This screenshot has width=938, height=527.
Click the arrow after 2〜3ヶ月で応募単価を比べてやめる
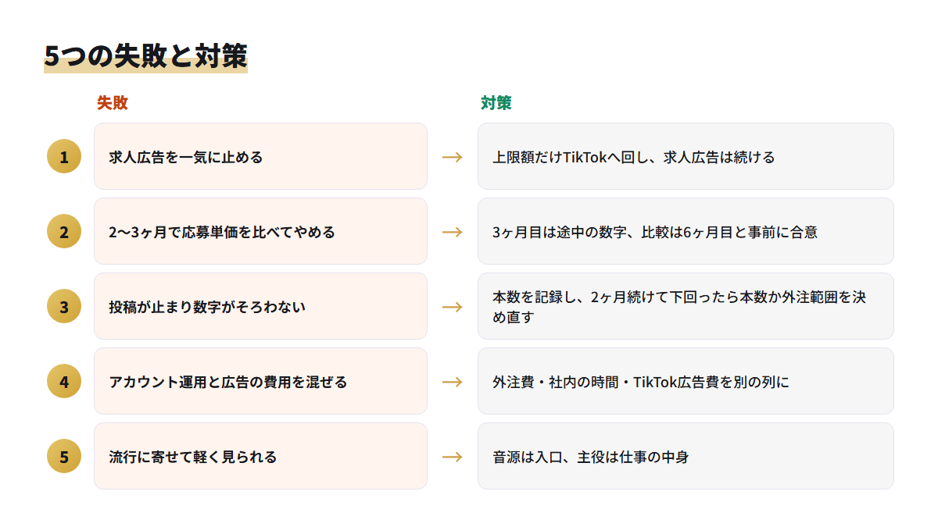[x=453, y=232]
